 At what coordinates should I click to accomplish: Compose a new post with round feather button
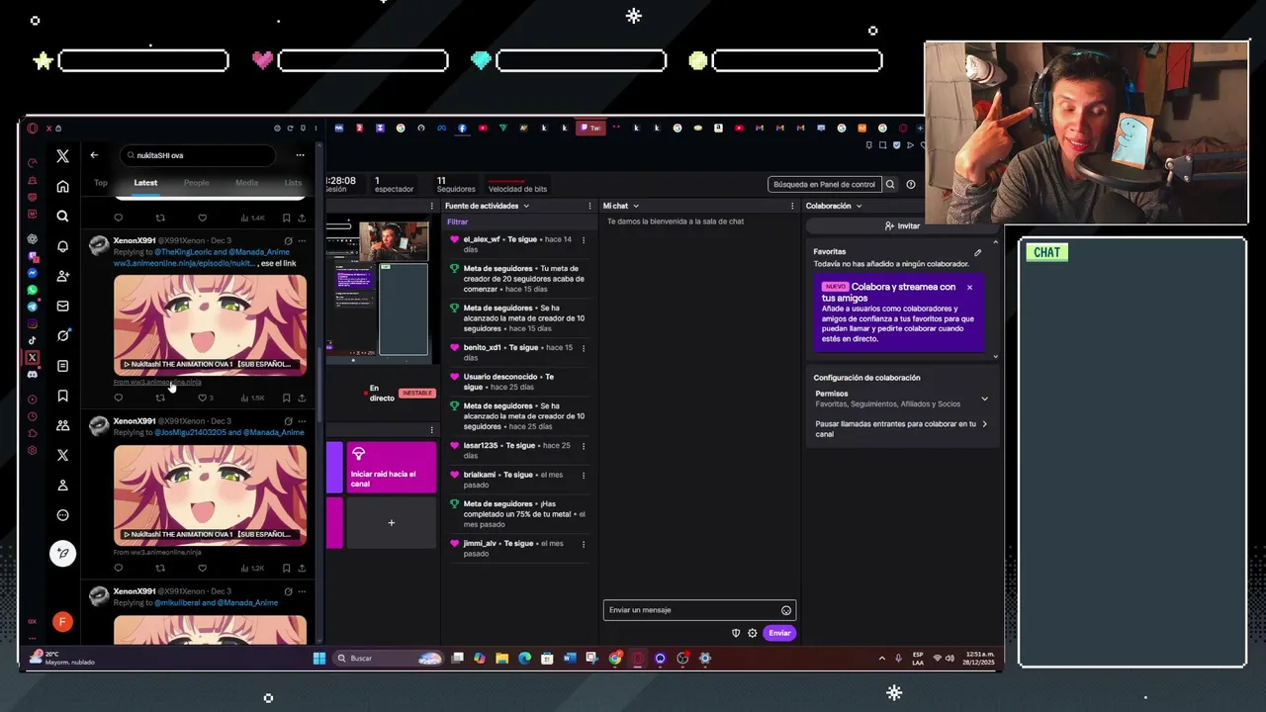tap(62, 553)
